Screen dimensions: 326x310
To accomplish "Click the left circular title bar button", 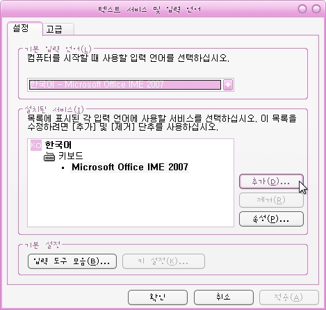I will pyautogui.click(x=302, y=9).
